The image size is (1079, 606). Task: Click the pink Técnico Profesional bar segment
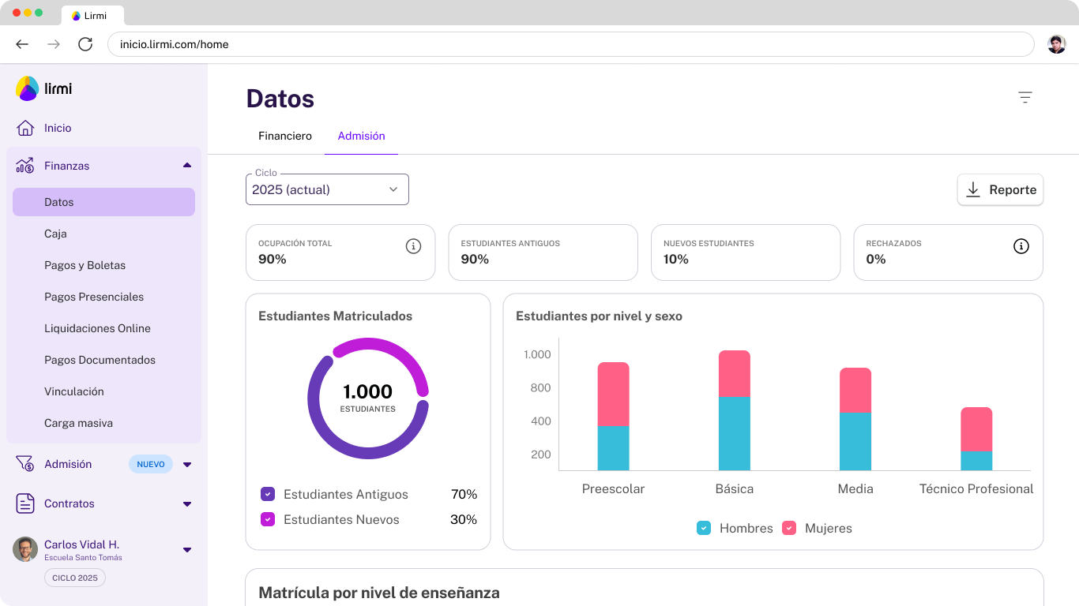pos(976,429)
